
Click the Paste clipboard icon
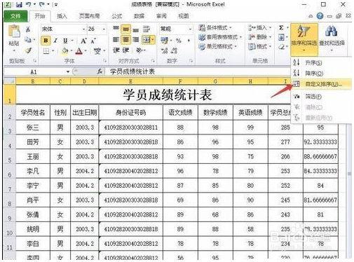pyautogui.click(x=14, y=32)
